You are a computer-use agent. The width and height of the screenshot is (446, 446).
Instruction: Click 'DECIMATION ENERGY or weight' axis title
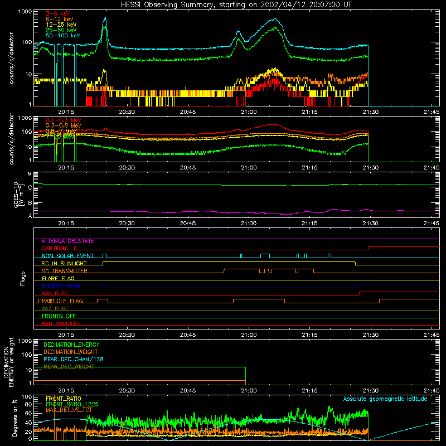(x=9, y=362)
